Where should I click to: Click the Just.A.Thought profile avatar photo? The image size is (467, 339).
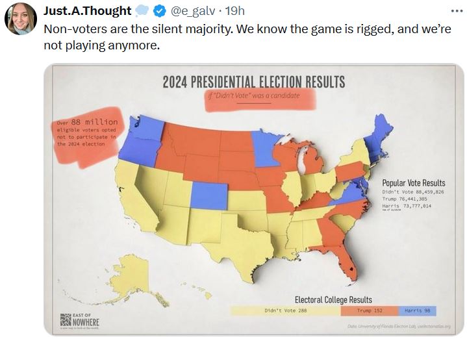click(20, 19)
